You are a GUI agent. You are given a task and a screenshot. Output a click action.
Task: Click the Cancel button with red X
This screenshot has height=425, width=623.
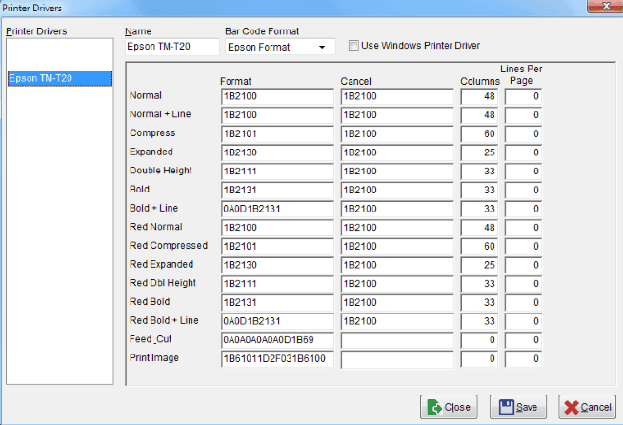[587, 407]
